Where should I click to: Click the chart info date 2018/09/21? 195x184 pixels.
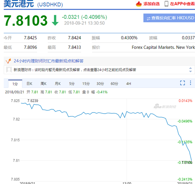click(x=15, y=92)
